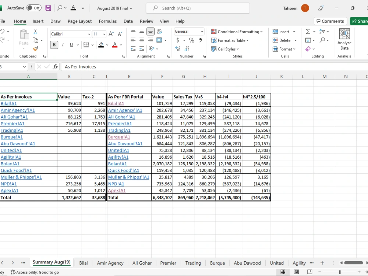Screen dimensions: 368x276
Task: Expand the Name Box dropdown arrow
Action: coord(24,67)
